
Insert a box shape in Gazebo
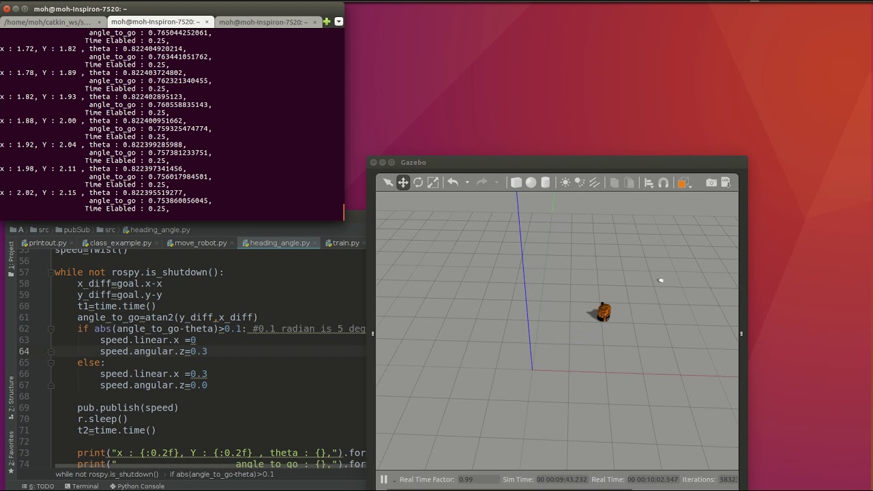(516, 182)
